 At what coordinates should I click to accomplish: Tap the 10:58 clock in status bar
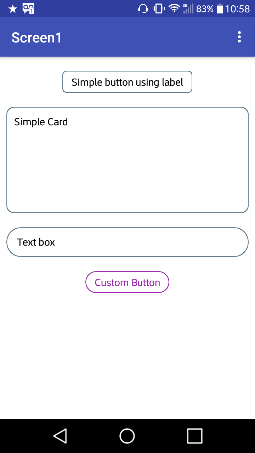(x=238, y=9)
